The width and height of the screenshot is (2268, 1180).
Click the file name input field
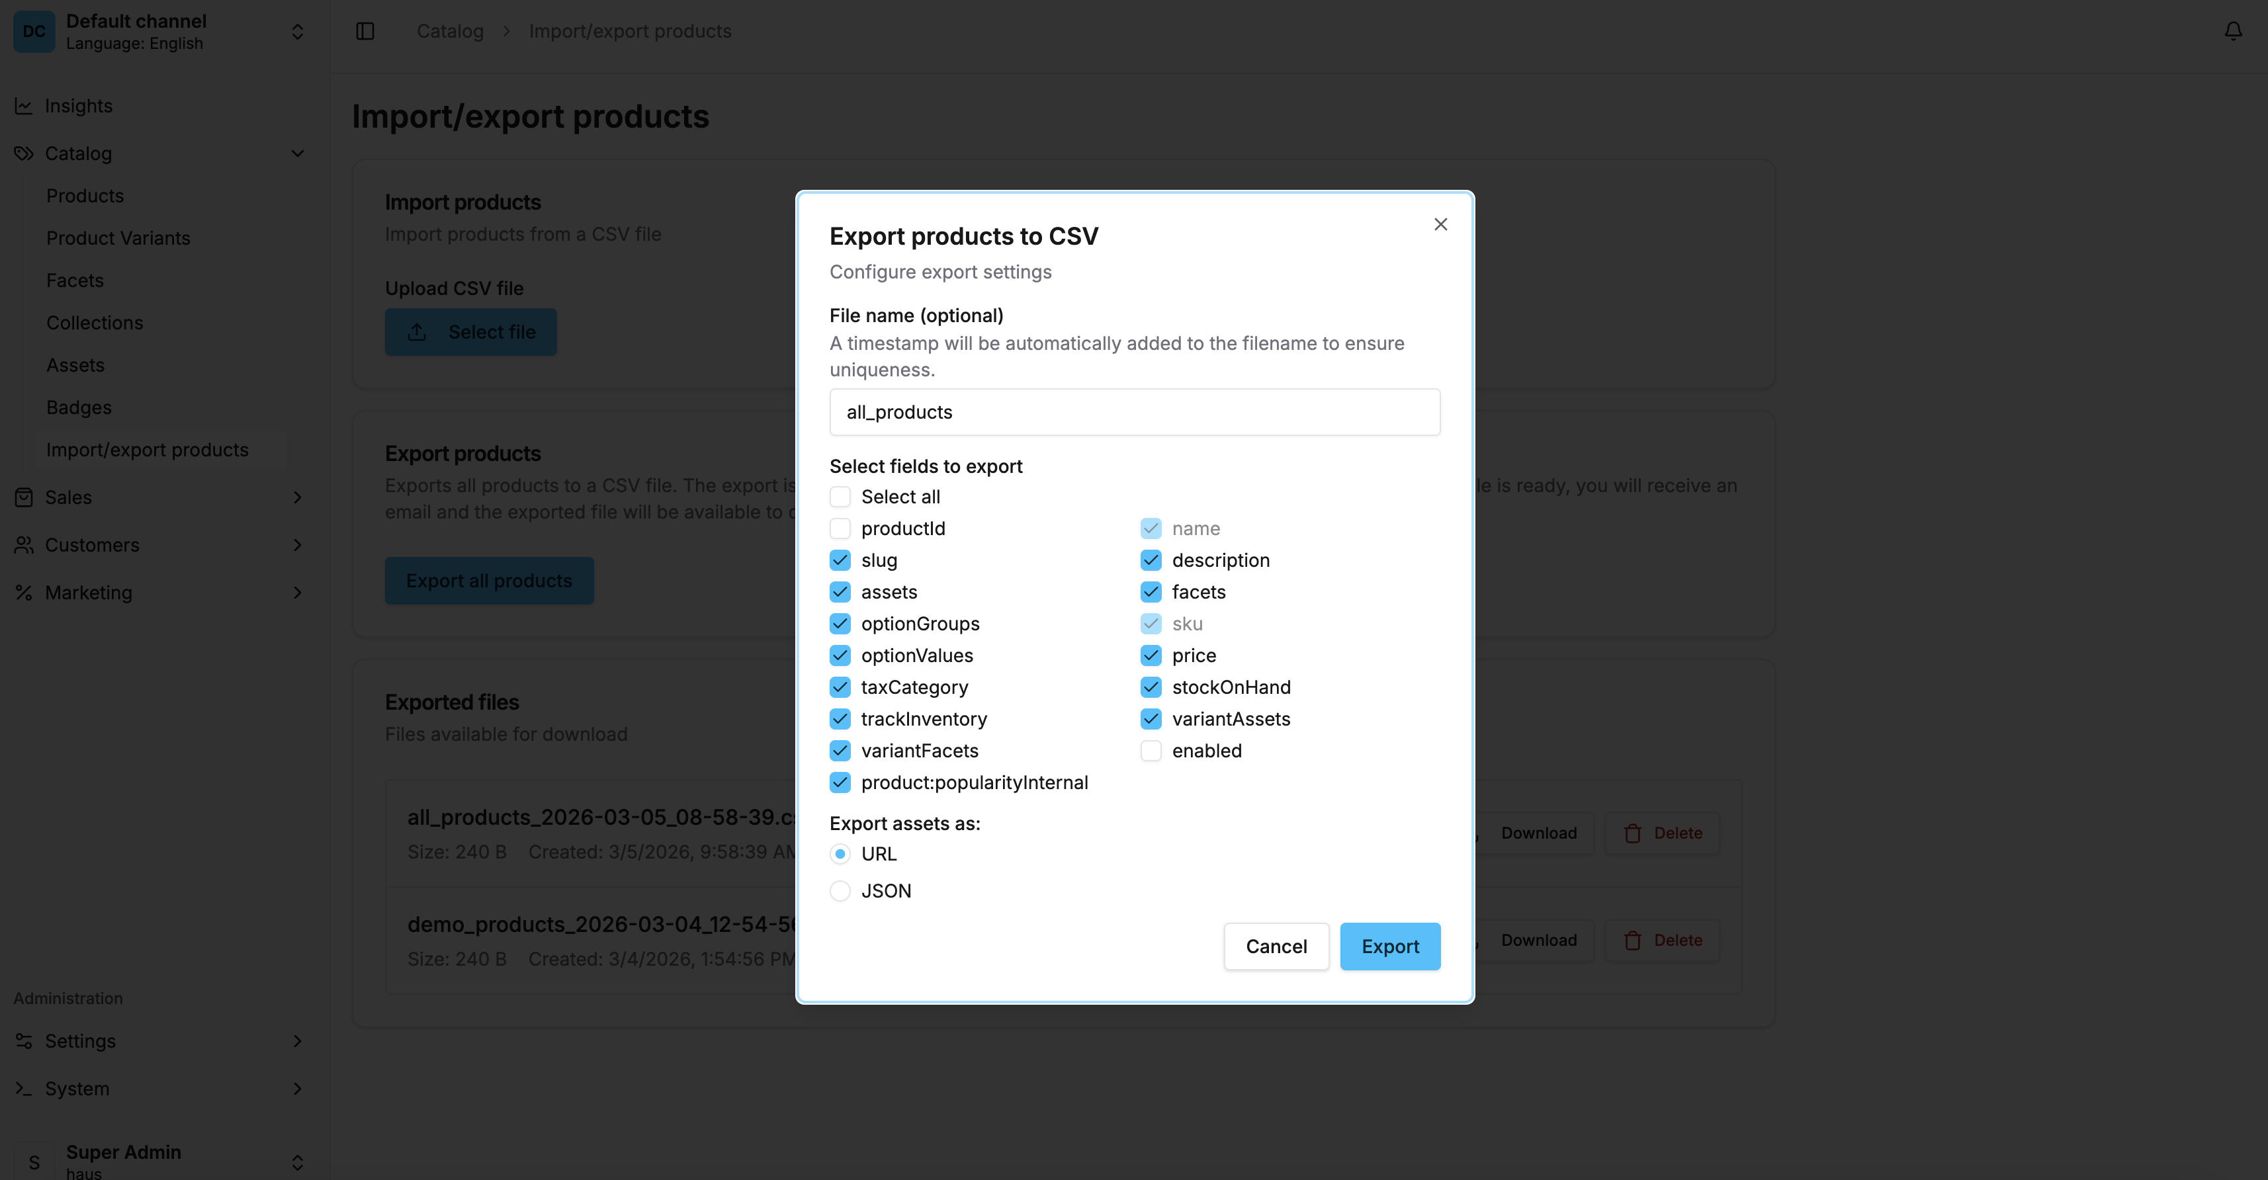(1134, 412)
